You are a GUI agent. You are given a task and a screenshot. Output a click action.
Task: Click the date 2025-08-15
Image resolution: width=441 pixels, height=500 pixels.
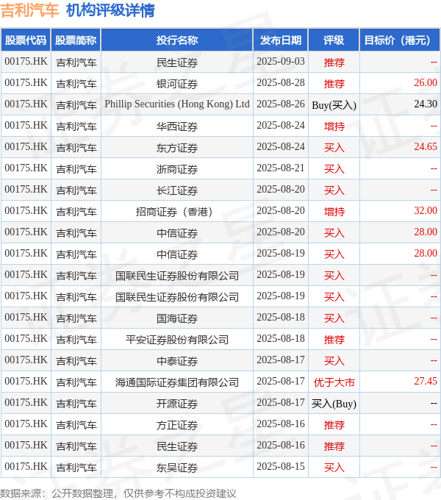coord(281,466)
